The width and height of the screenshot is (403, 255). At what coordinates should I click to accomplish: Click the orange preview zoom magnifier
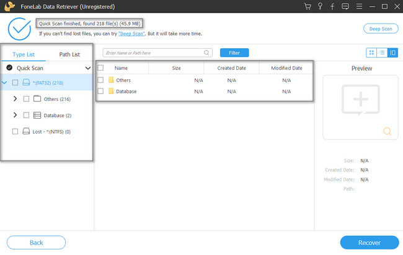[387, 131]
